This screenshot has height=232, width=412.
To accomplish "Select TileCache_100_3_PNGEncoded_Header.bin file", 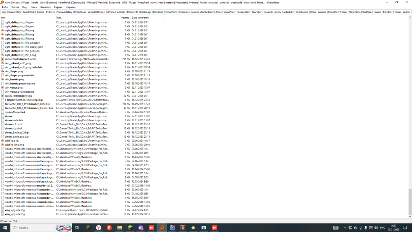I will click(x=29, y=108).
